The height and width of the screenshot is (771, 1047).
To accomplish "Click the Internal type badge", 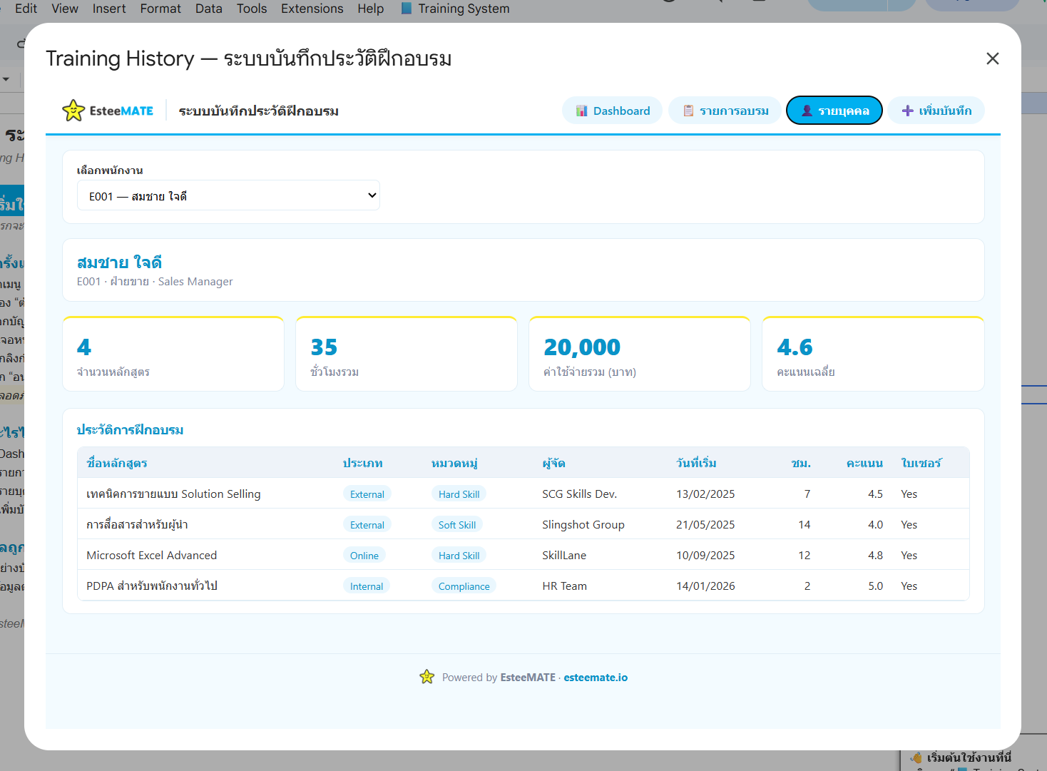I will pyautogui.click(x=367, y=586).
